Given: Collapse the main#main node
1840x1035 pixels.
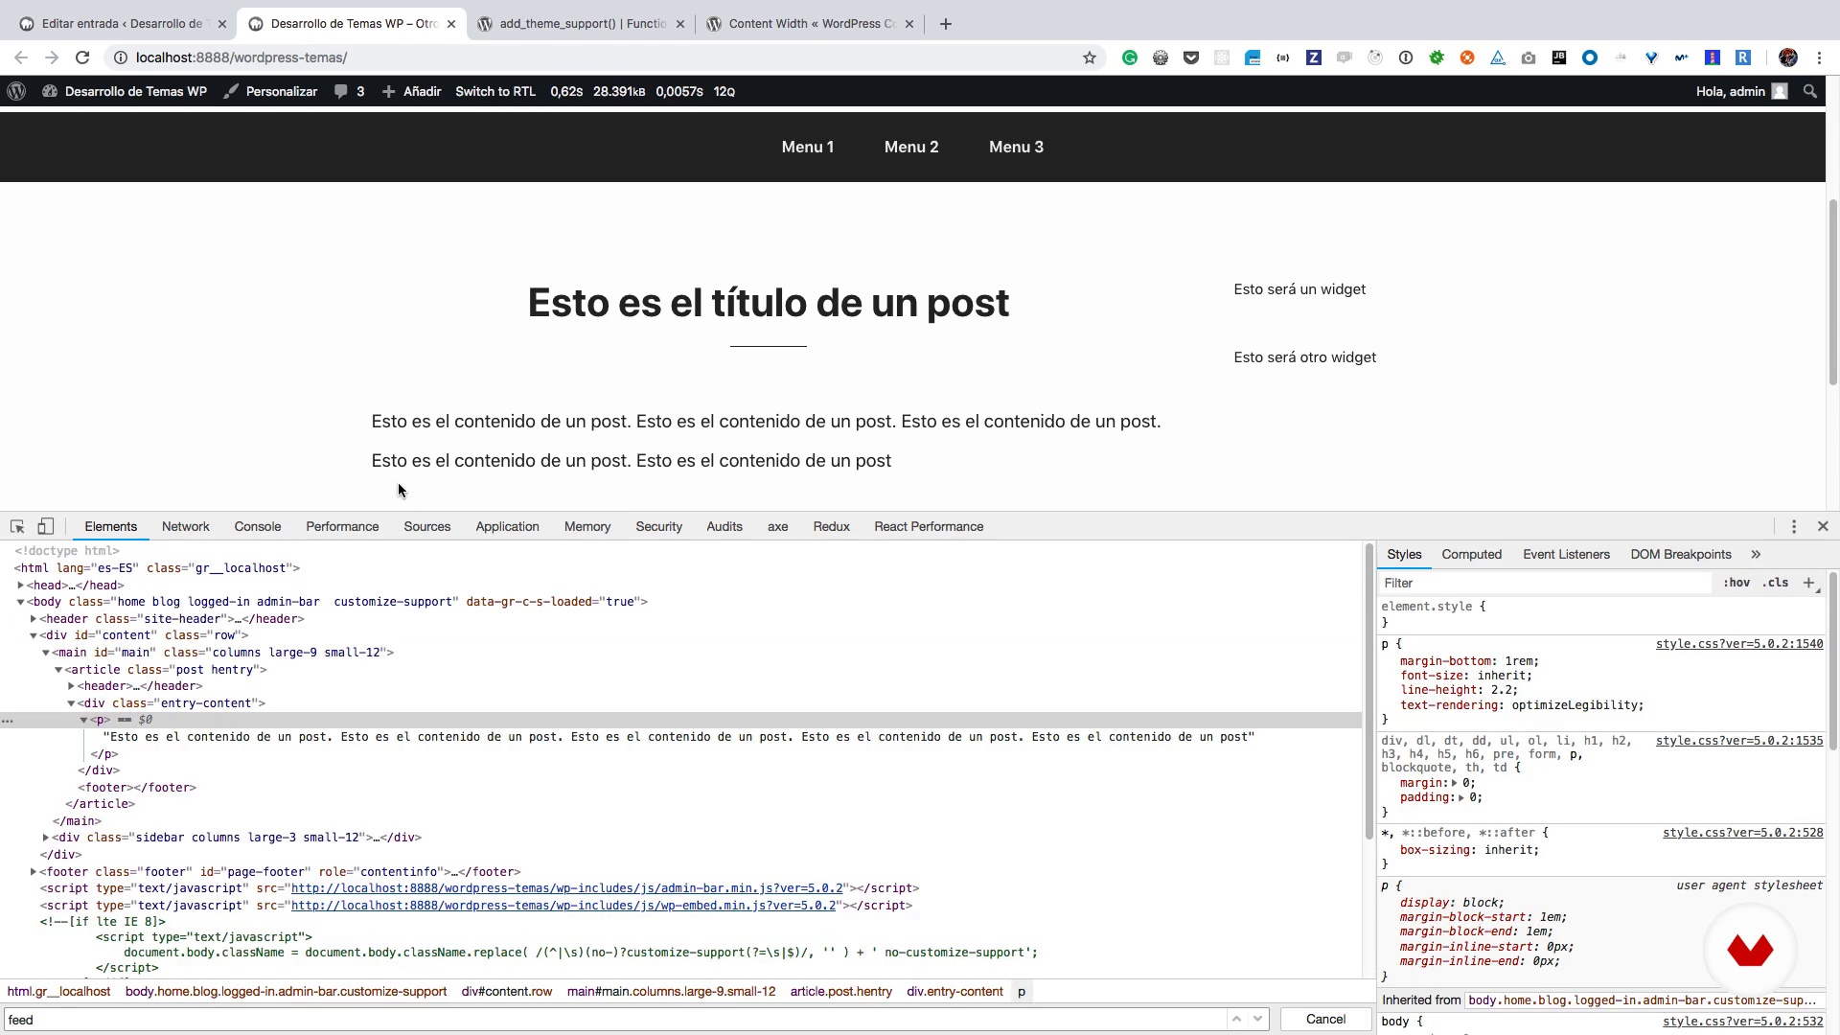Looking at the screenshot, I should click(46, 653).
